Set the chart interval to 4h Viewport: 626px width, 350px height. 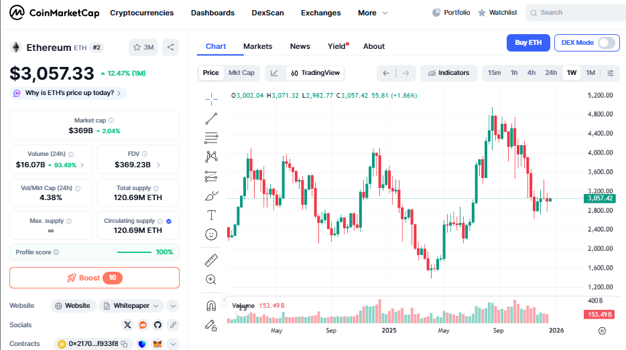[531, 73]
